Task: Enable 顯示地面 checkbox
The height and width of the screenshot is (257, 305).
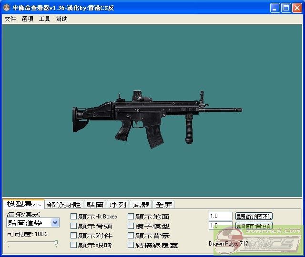Action: pyautogui.click(x=131, y=216)
